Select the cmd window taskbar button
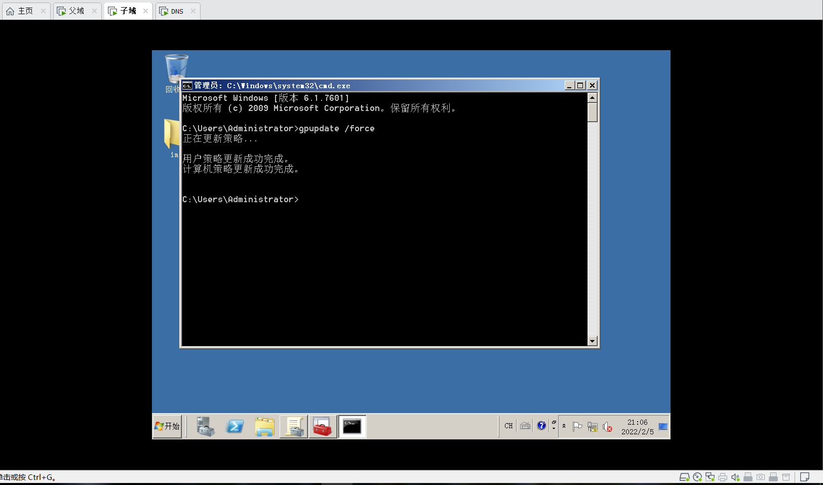 pyautogui.click(x=352, y=426)
